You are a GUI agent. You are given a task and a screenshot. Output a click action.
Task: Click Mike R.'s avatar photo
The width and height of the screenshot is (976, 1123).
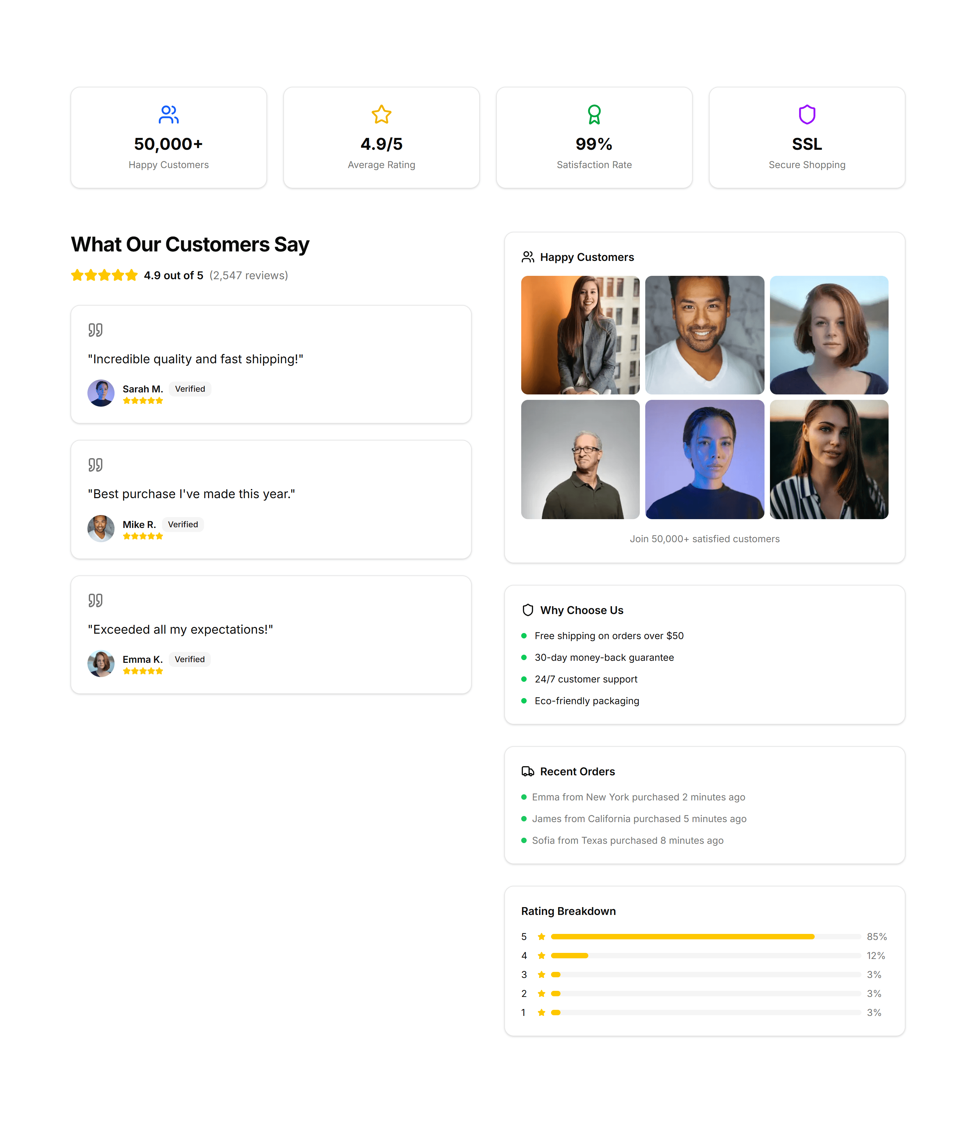[101, 528]
